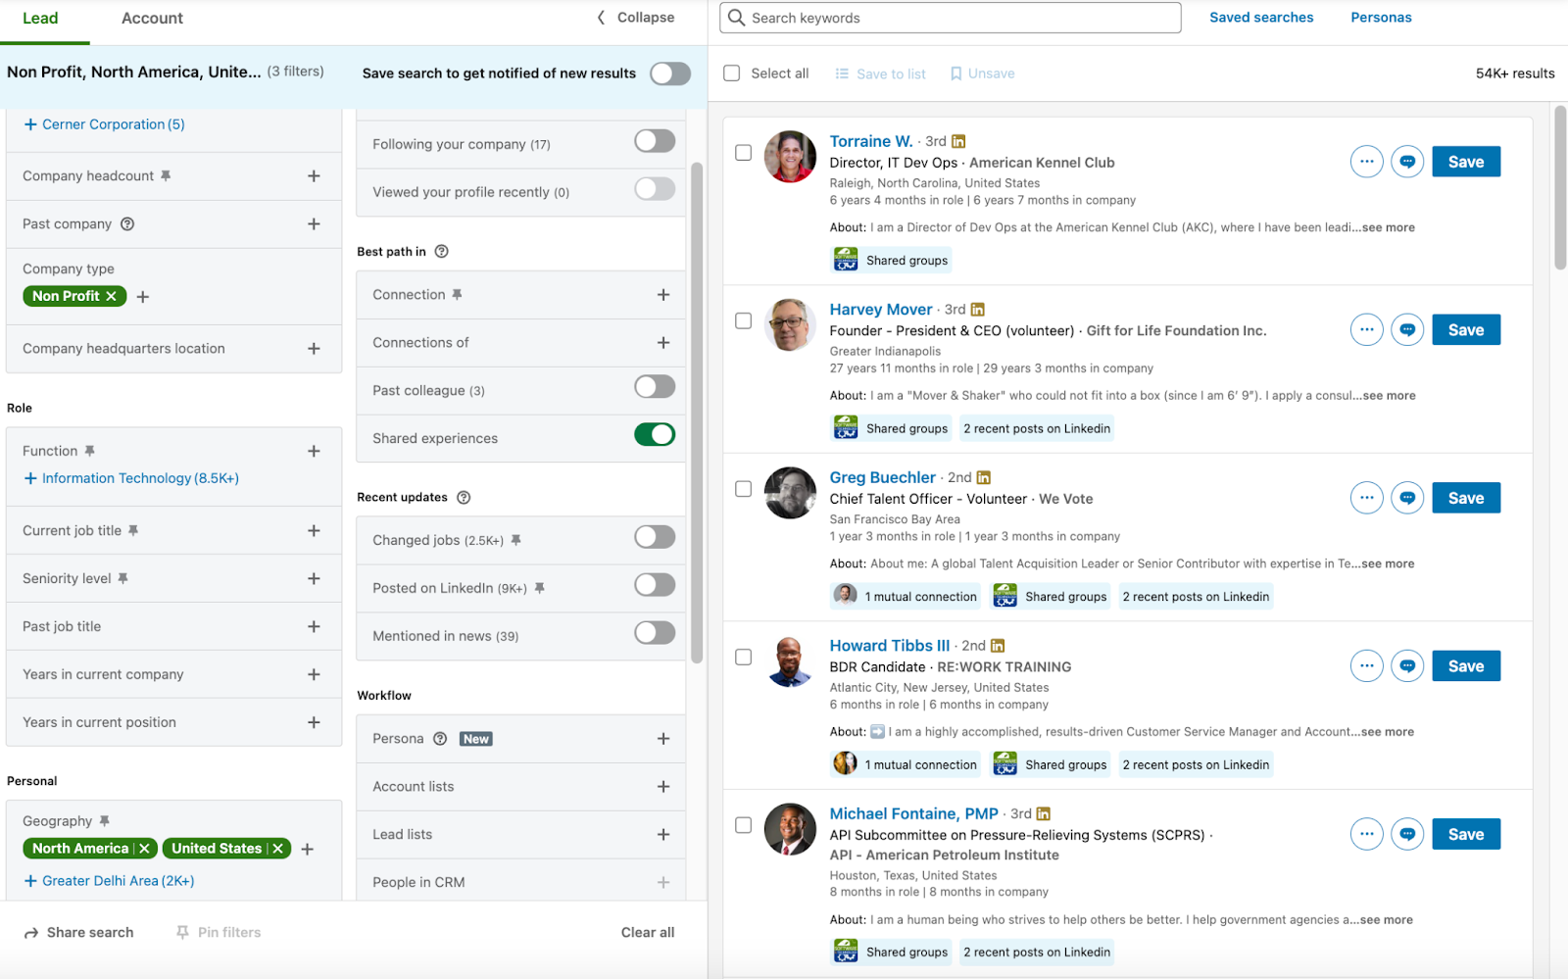Toggle Following your company filter
This screenshot has width=1568, height=979.
(655, 141)
